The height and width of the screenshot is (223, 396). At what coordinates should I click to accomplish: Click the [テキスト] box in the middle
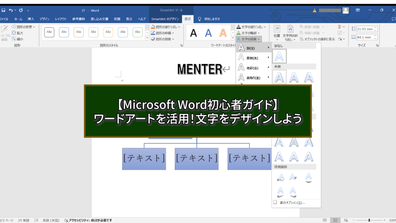tap(196, 158)
